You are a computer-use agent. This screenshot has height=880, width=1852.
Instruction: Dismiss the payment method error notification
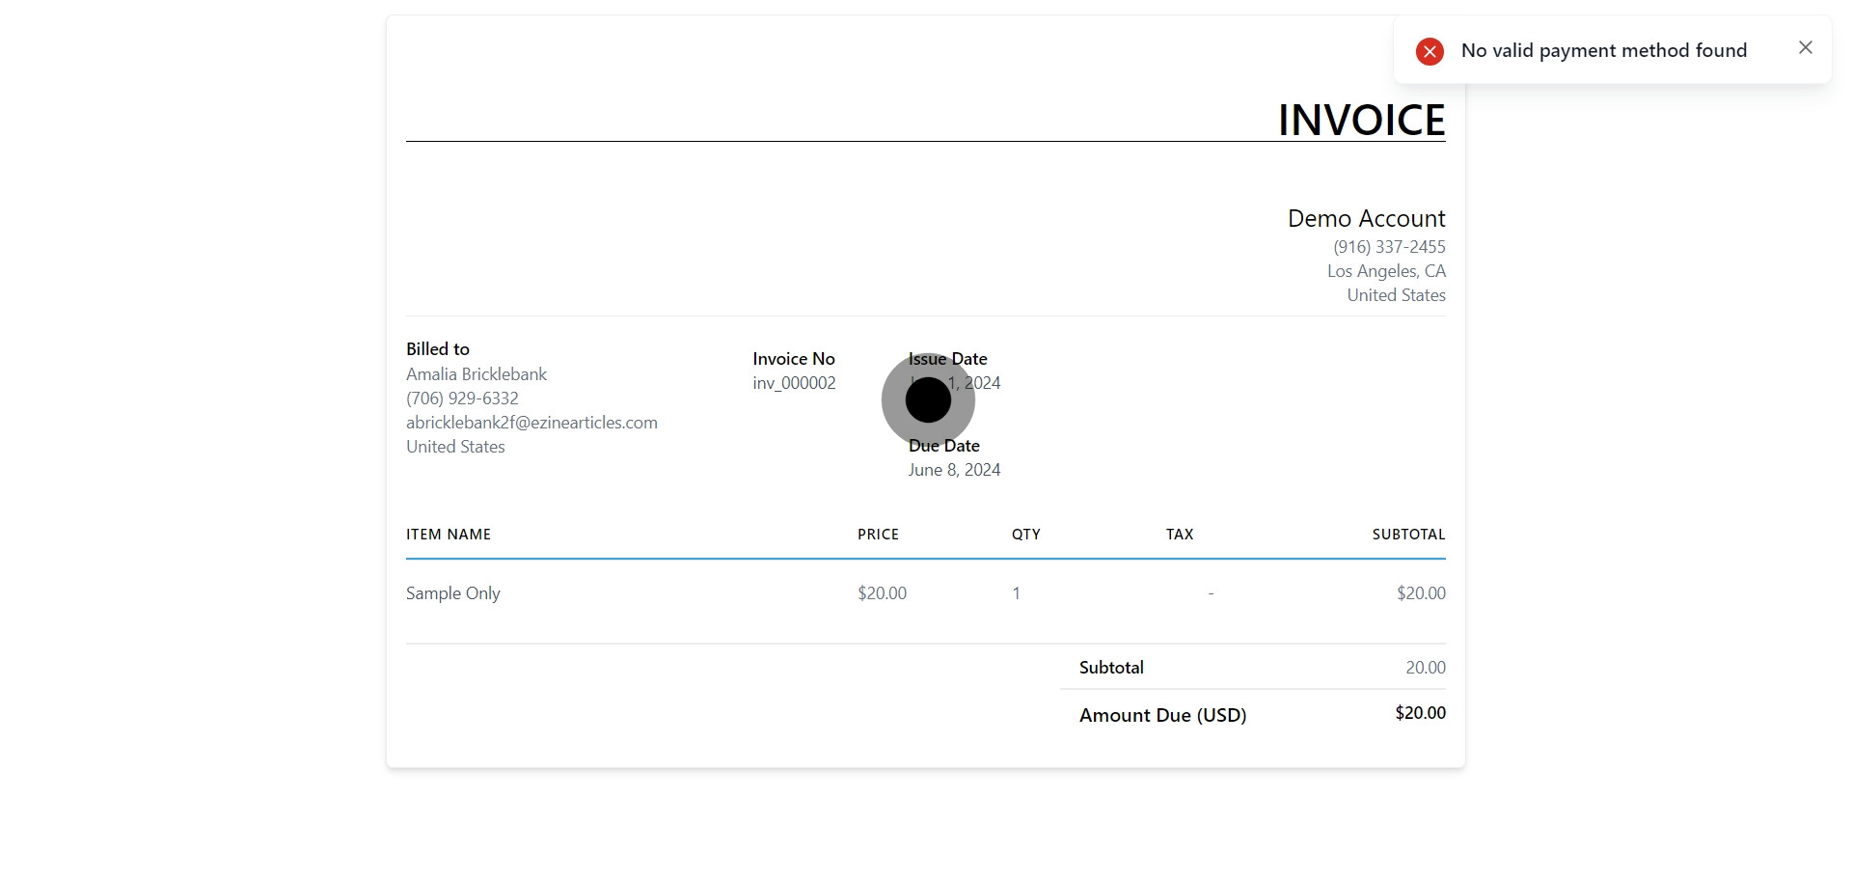[1805, 48]
